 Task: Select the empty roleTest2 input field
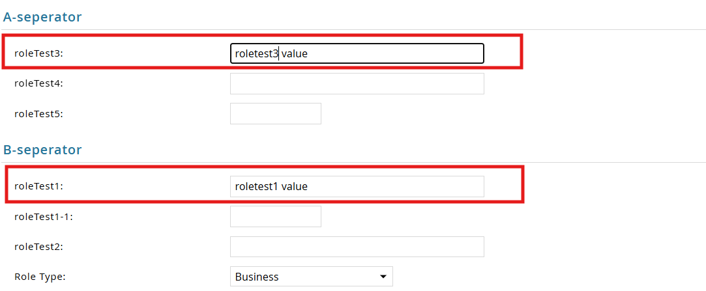(x=357, y=247)
